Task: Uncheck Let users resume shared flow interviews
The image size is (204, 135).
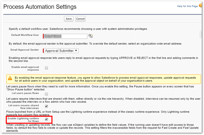Action: coord(46,106)
